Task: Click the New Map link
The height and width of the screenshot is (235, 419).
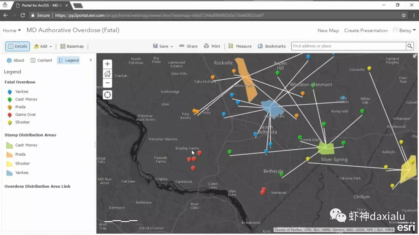Action: (328, 30)
